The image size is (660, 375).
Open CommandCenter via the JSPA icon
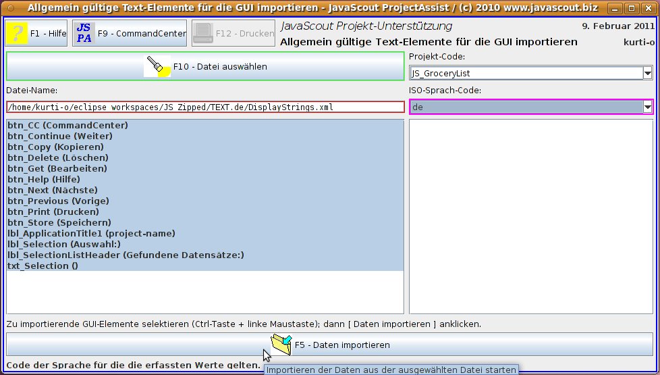84,33
